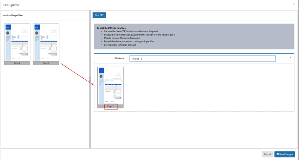Image resolution: width=299 pixels, height=160 pixels.
Task: Click the blue logo on Page 2 thumbnail
Action: (x=8, y=27)
